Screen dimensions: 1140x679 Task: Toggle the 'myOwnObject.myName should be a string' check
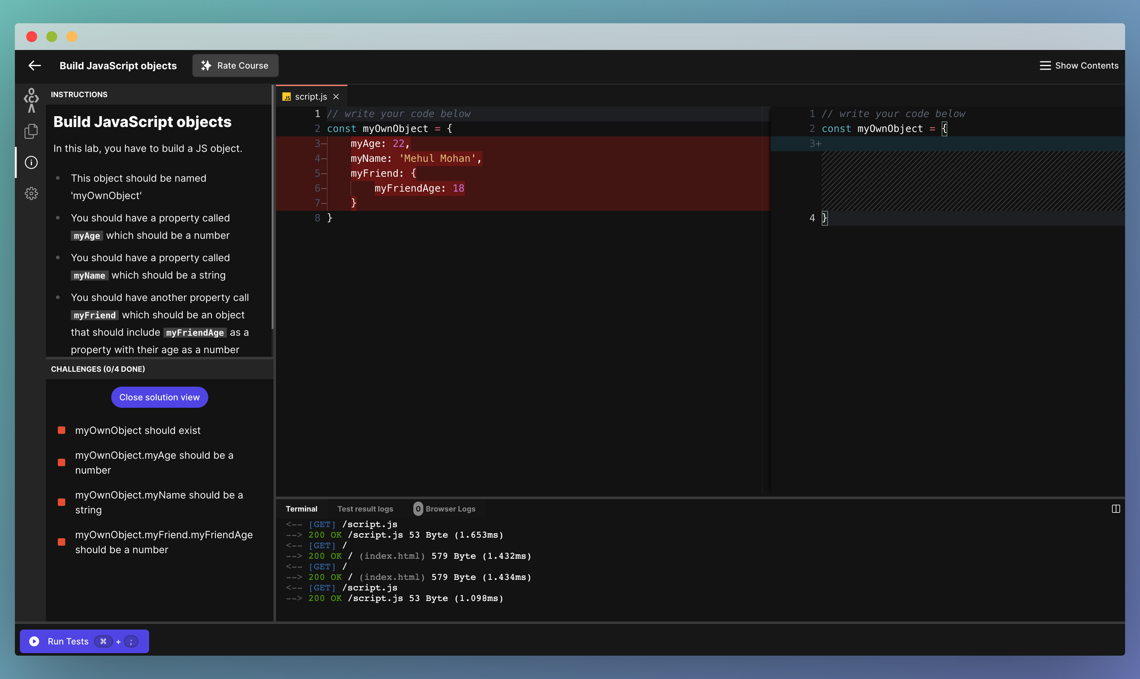(62, 502)
